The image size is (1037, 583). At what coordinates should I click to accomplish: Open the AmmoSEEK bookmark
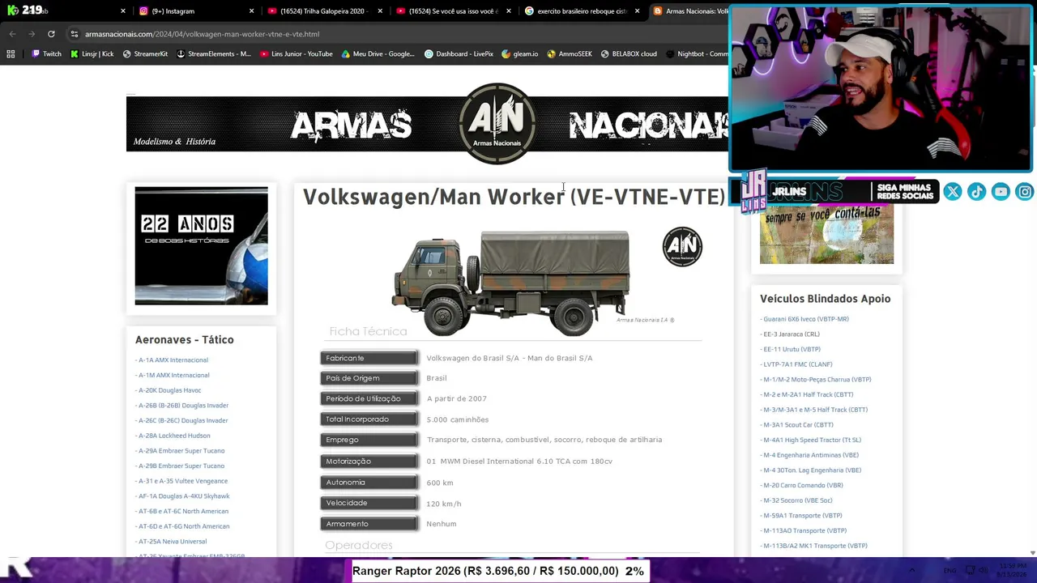[x=570, y=54]
